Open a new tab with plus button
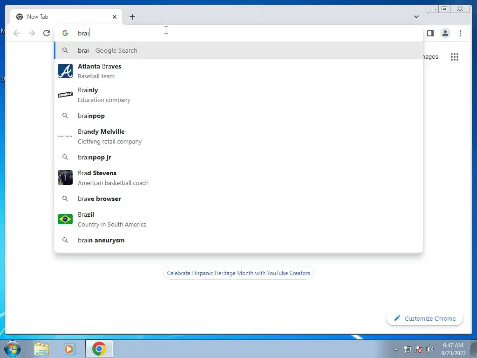The height and width of the screenshot is (358, 477). click(132, 17)
